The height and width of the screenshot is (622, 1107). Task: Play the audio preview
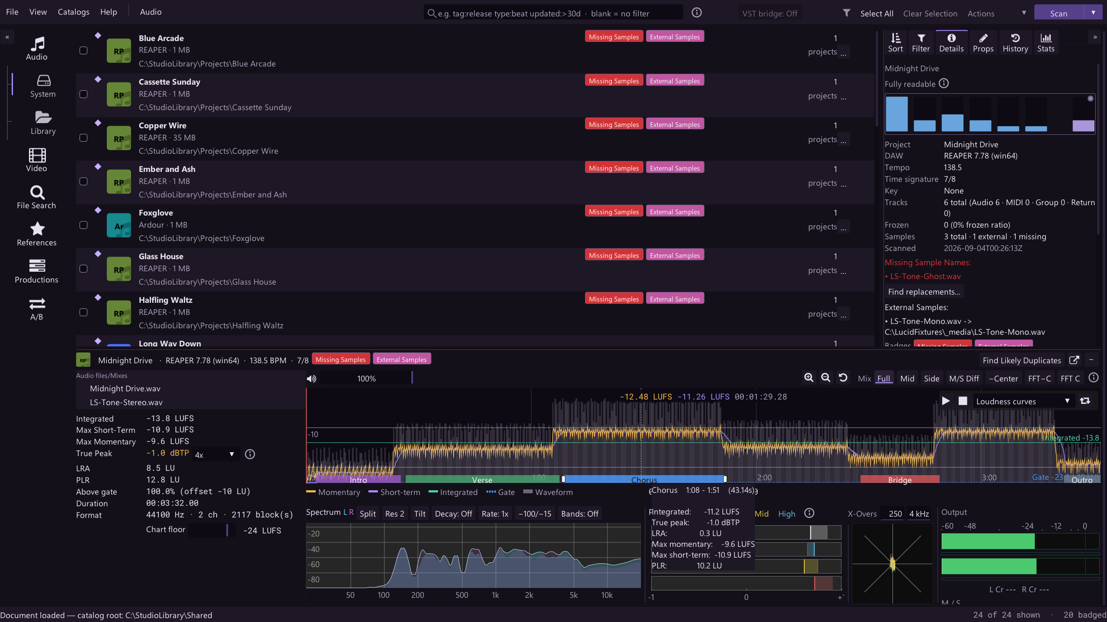click(946, 401)
